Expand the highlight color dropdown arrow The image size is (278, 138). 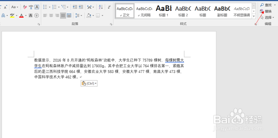pyautogui.click(x=16, y=16)
